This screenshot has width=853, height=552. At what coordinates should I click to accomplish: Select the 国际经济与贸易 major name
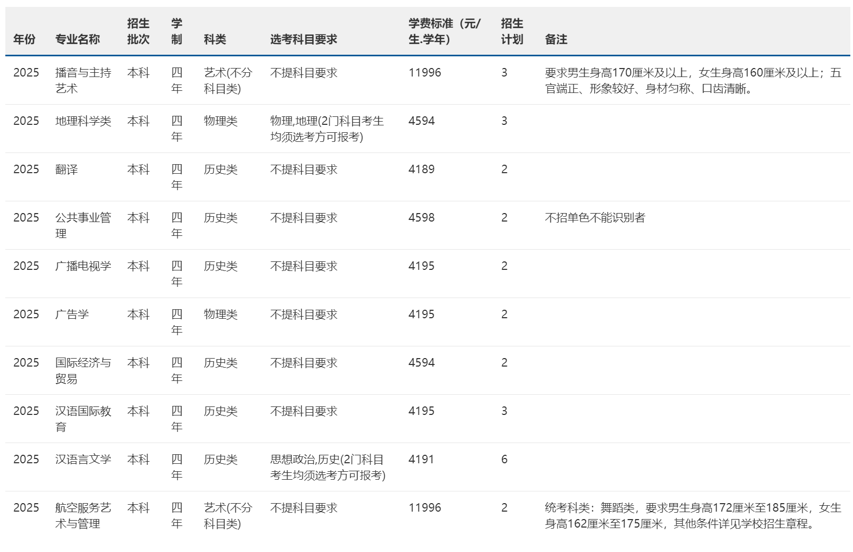[x=83, y=370]
